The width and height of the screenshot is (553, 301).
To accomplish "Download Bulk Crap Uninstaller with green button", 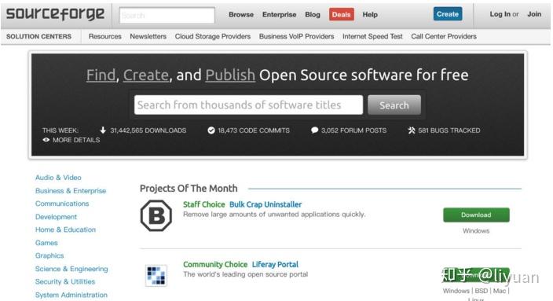I will click(x=476, y=215).
